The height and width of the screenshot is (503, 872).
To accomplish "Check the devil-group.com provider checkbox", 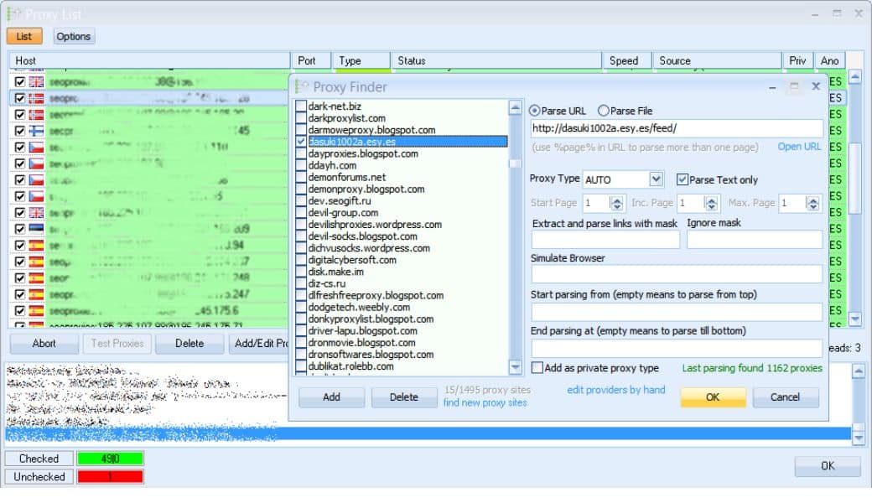I will [x=301, y=212].
